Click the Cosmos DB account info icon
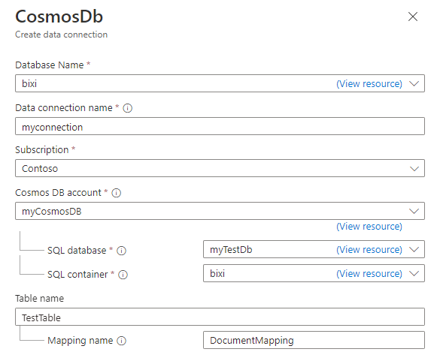Screen dimensions: 440x358 click(x=116, y=193)
